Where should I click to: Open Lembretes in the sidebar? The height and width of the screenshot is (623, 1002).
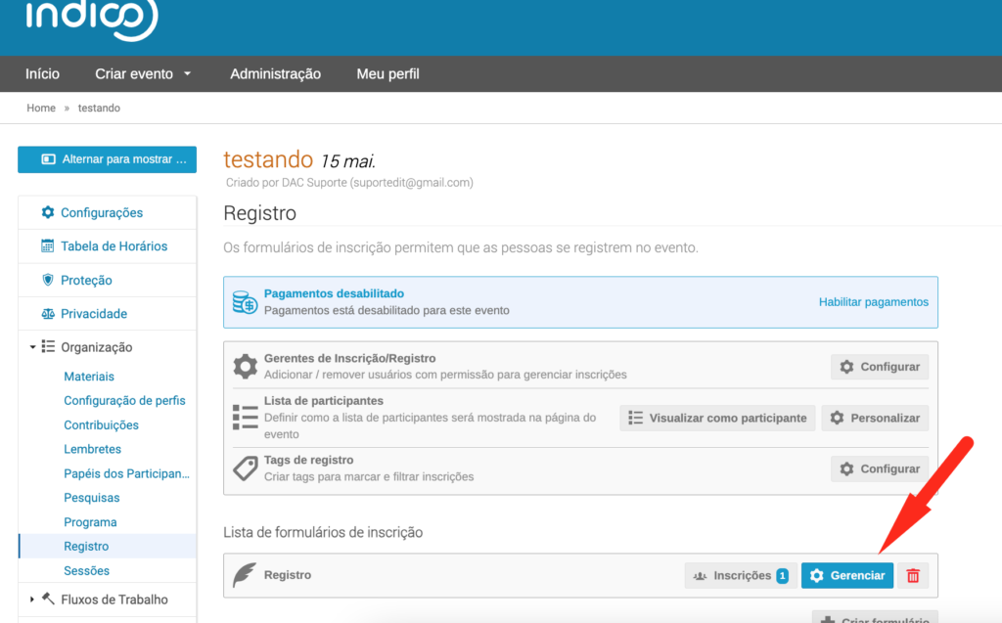point(93,449)
